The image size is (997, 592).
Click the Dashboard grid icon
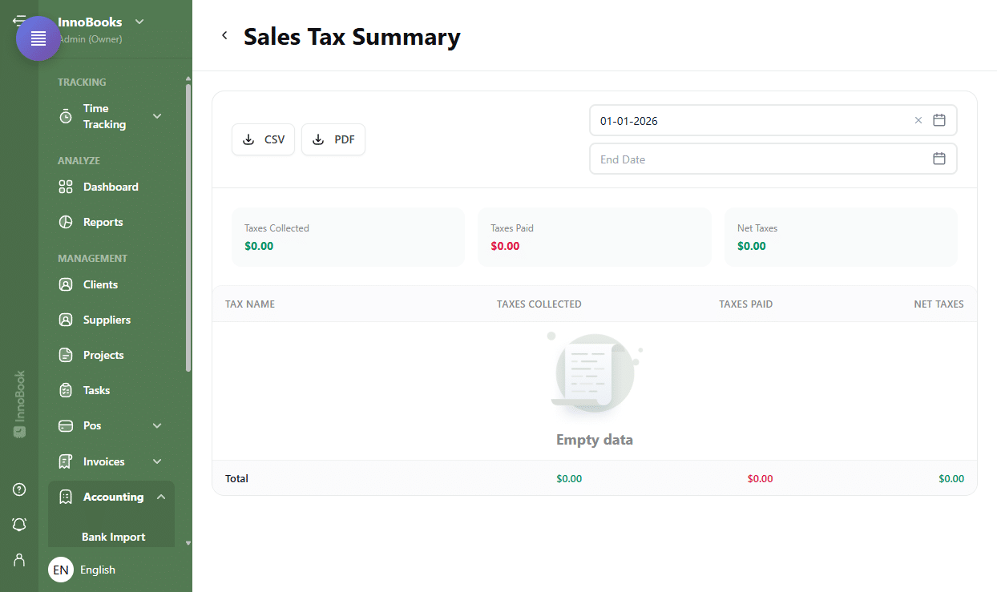pos(66,187)
